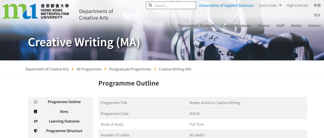Open the Staff menu item
The width and height of the screenshot is (324, 138).
280,26
